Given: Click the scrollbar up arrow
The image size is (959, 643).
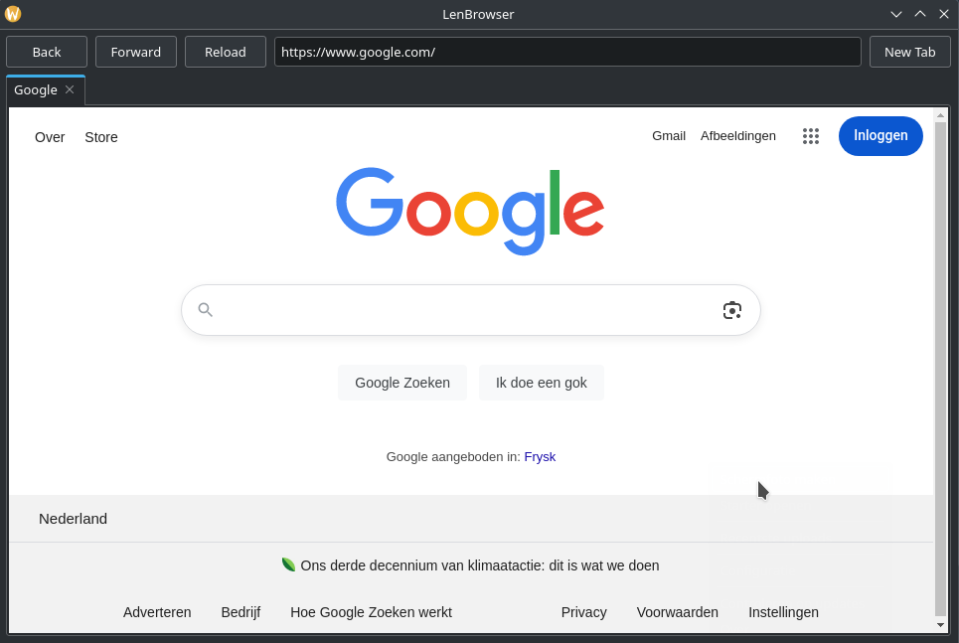Looking at the screenshot, I should (941, 115).
